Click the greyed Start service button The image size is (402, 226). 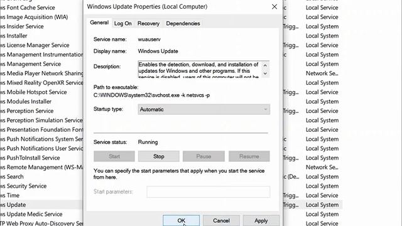pos(114,156)
